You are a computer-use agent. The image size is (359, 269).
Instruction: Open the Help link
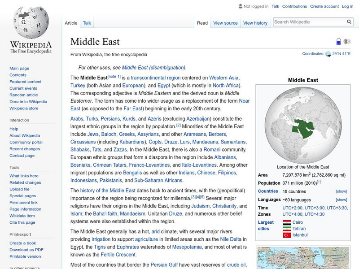(14, 129)
